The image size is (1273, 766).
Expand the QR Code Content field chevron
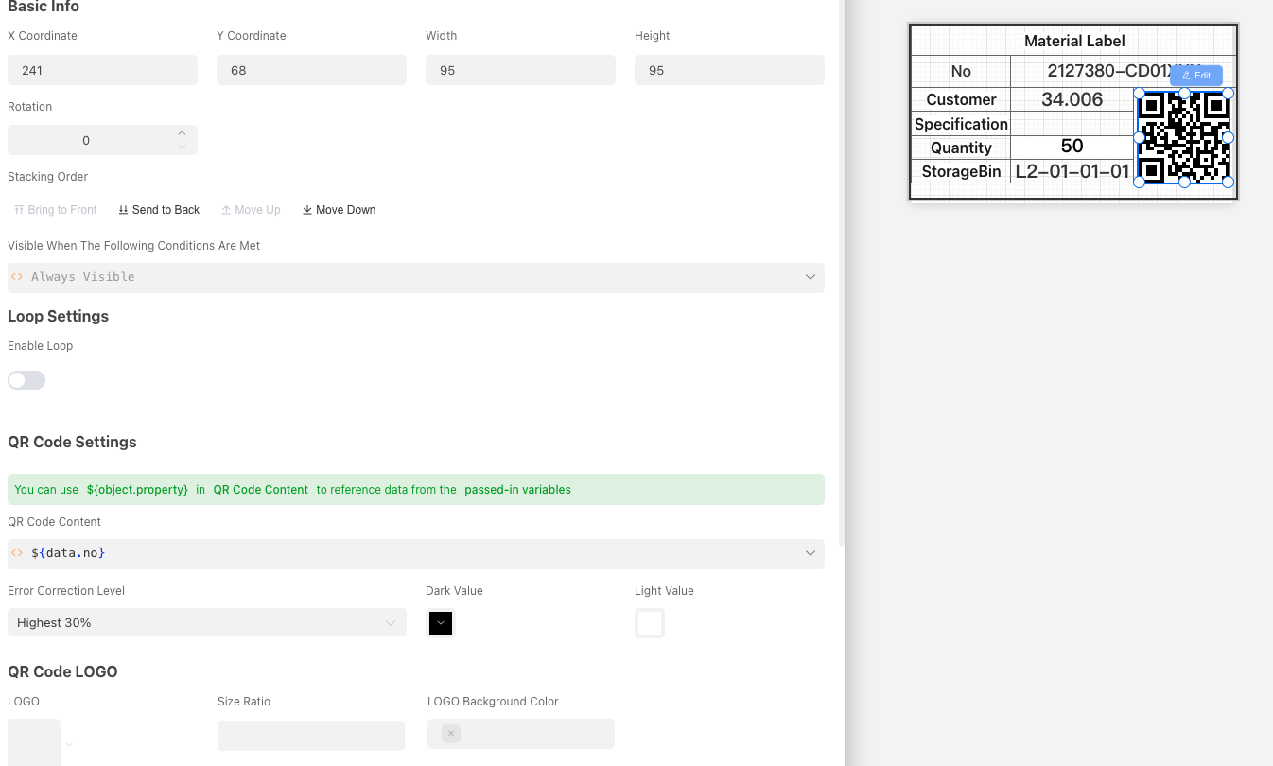pyautogui.click(x=810, y=553)
